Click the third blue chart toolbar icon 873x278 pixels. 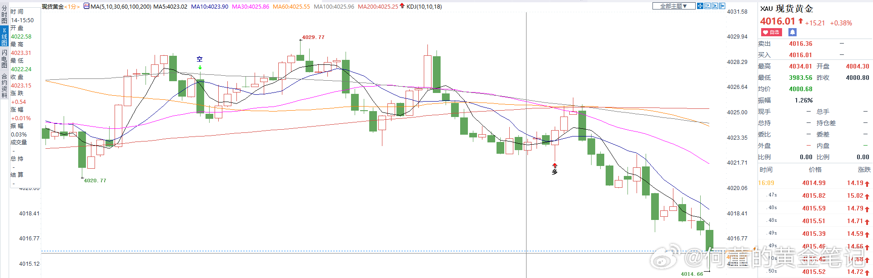coord(715,6)
